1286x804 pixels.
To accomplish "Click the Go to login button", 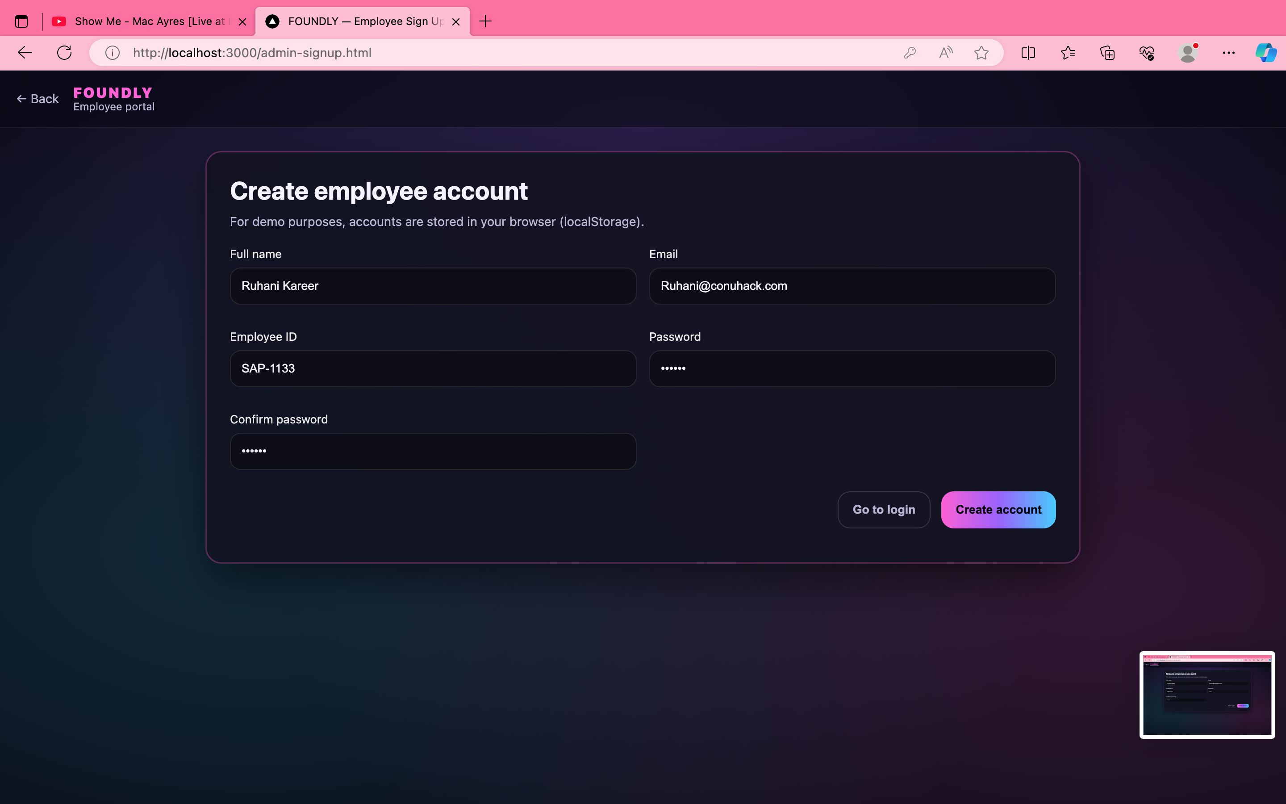I will click(884, 509).
